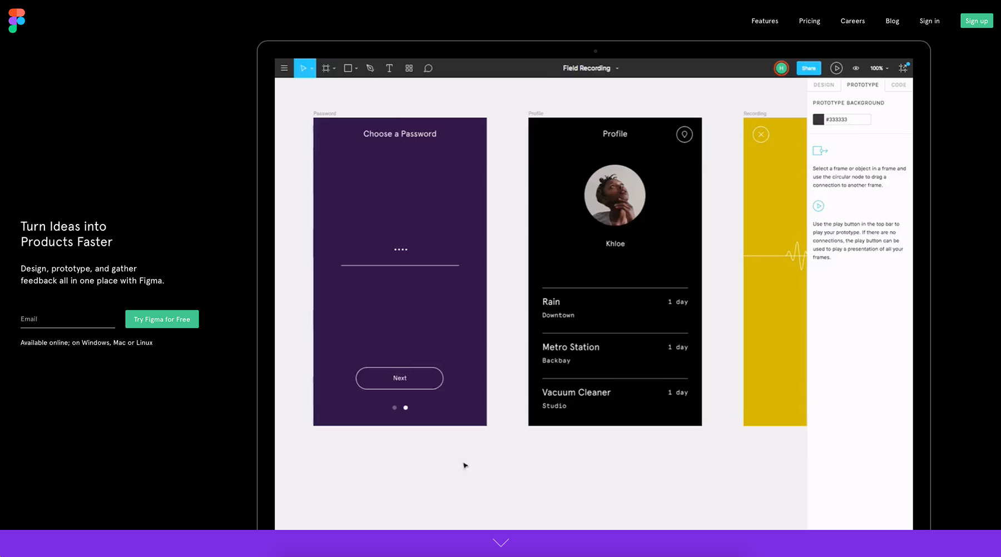This screenshot has height=557, width=1001.
Task: Click the Figma logo
Action: (17, 21)
